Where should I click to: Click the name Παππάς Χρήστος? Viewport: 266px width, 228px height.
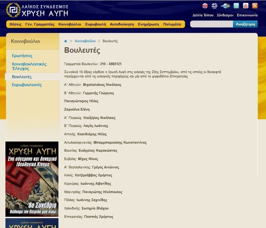[99, 217]
